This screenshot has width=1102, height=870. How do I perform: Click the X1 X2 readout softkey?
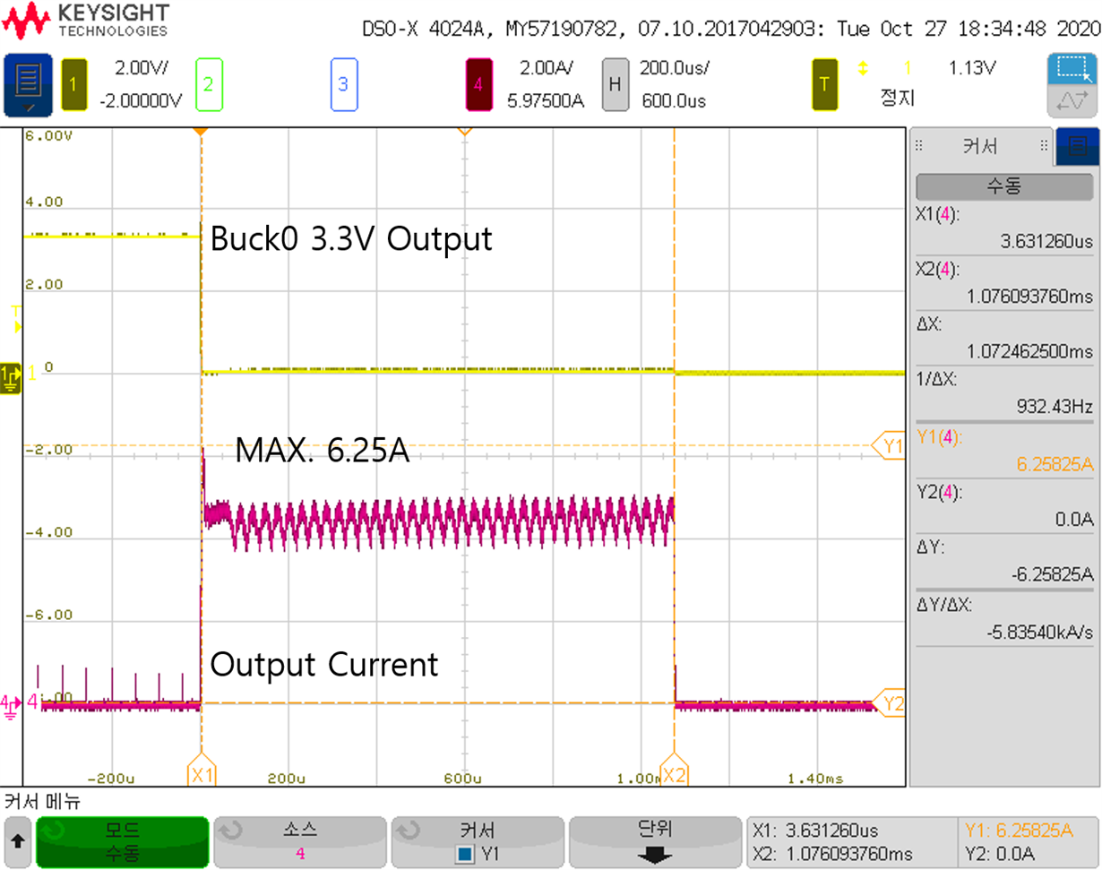[x=850, y=842]
